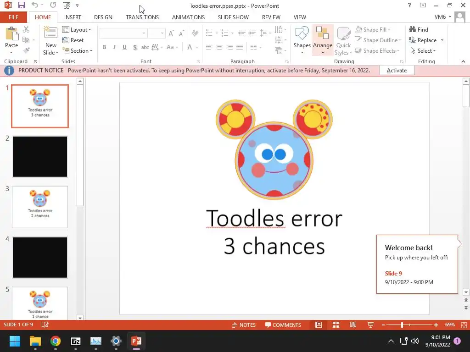Image resolution: width=470 pixels, height=352 pixels.
Task: Click the Activate button
Action: (x=397, y=70)
